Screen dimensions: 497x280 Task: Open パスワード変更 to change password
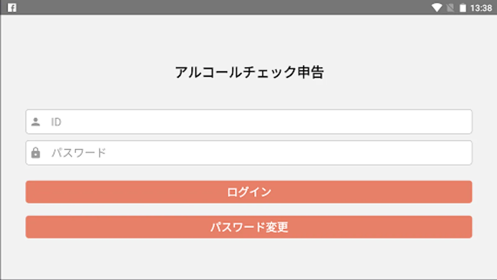[248, 227]
